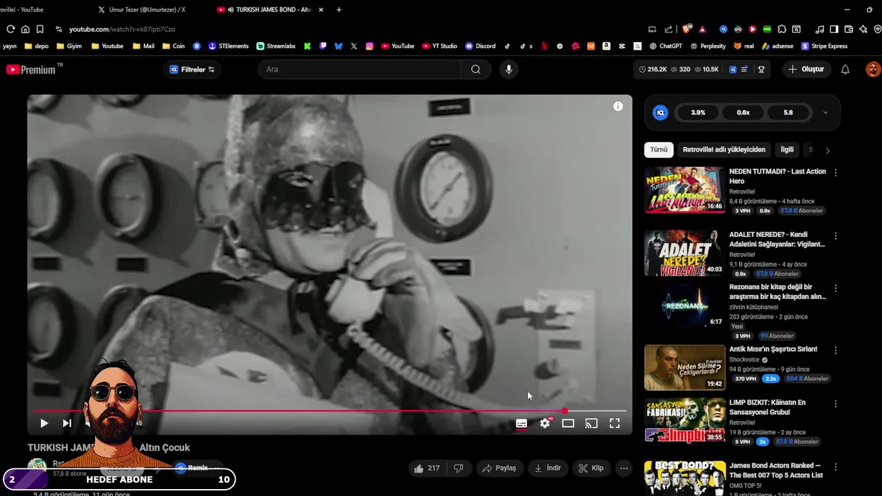Open the Discord bookmark
This screenshot has height=496, width=882.
(x=480, y=46)
